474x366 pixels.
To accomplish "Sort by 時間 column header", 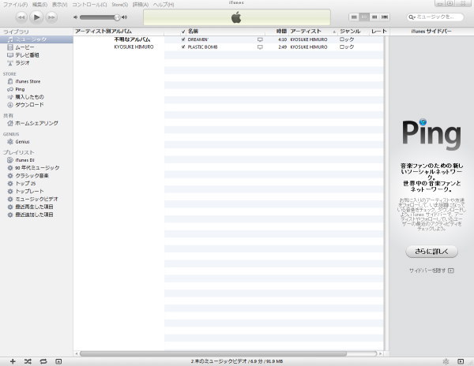I will click(x=276, y=32).
